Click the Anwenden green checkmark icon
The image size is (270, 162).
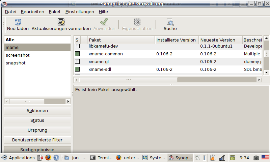coord(104,22)
